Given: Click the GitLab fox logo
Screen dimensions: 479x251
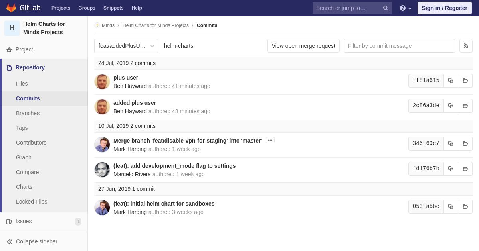Looking at the screenshot, I should coord(11,8).
